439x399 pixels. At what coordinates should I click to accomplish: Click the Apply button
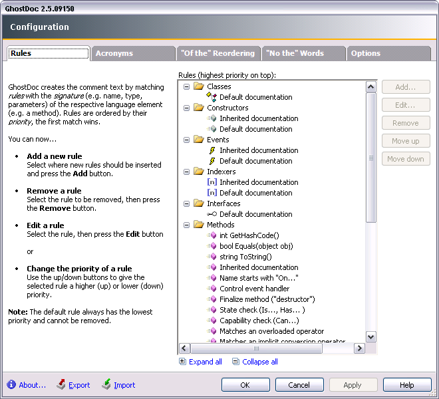(x=353, y=385)
